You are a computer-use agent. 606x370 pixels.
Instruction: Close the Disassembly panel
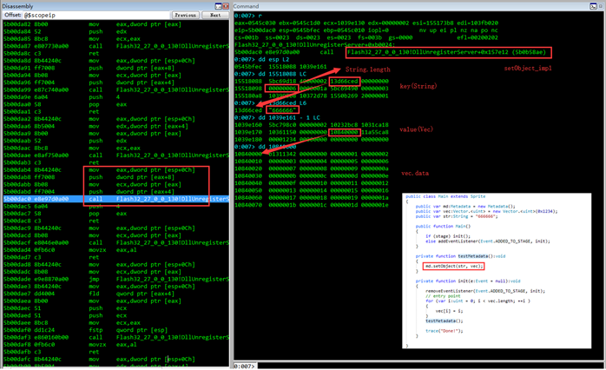pyautogui.click(x=226, y=6)
